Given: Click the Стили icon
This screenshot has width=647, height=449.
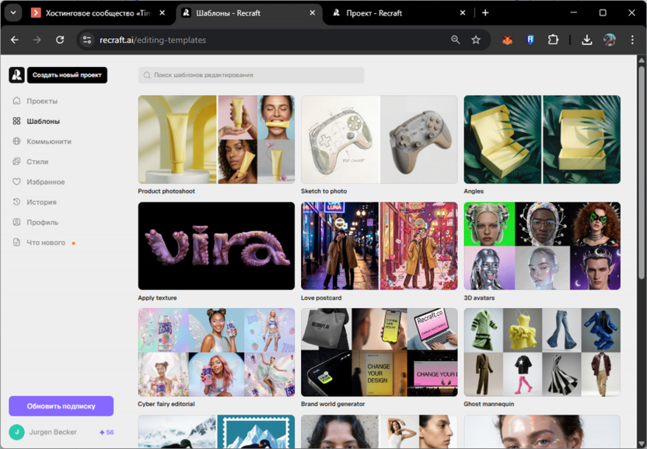Looking at the screenshot, I should click(x=16, y=162).
